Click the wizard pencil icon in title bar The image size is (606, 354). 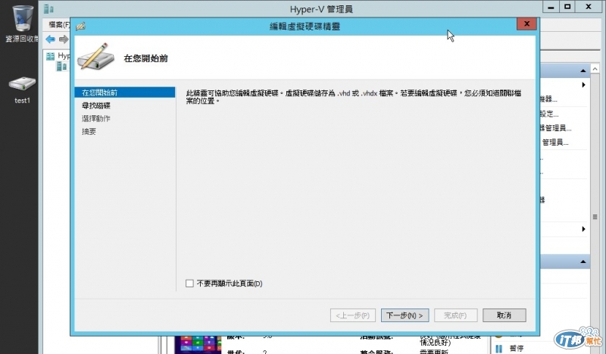[80, 27]
